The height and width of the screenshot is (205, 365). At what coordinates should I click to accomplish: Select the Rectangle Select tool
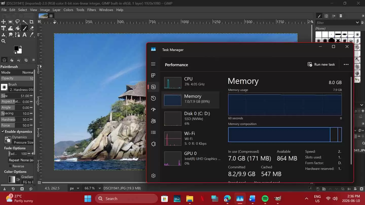[10, 22]
